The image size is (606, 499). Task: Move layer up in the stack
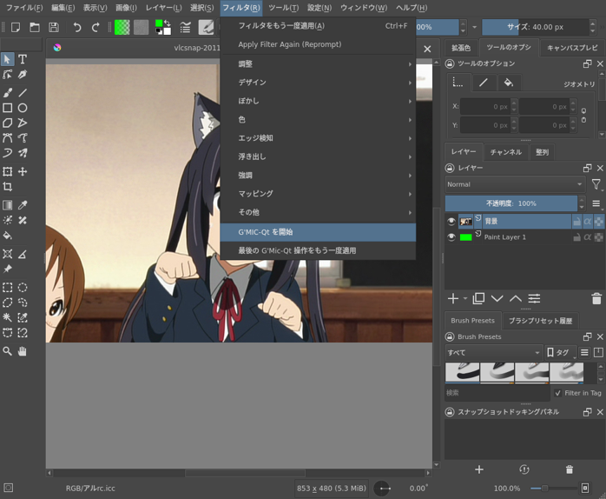coord(516,298)
